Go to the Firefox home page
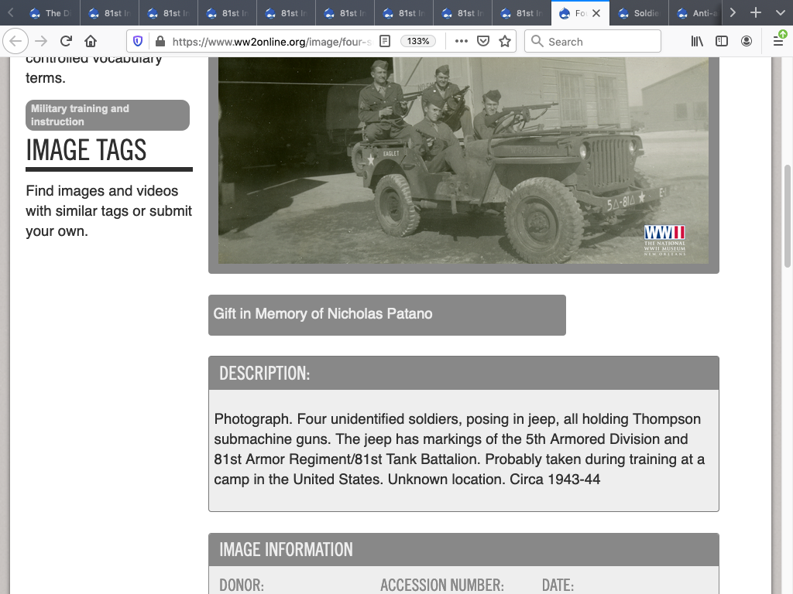The image size is (793, 594). click(x=91, y=41)
